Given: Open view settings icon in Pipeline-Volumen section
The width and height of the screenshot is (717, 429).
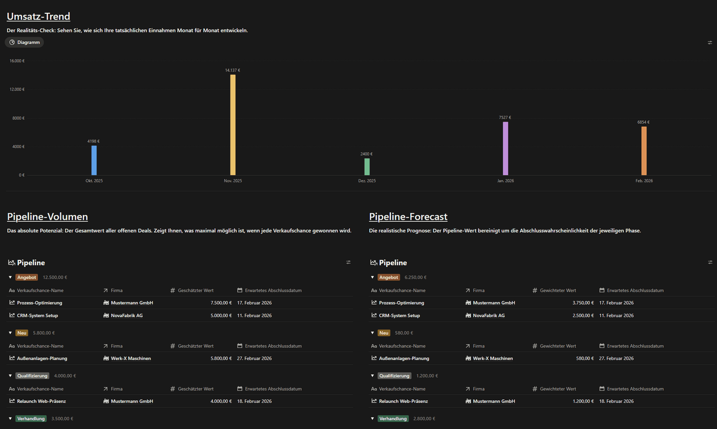Looking at the screenshot, I should click(348, 262).
